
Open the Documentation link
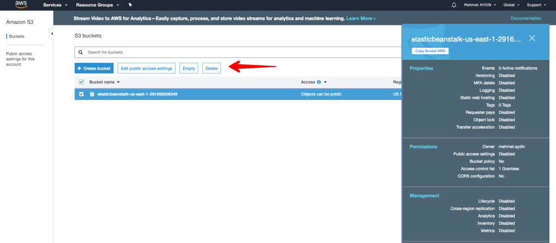click(526, 18)
